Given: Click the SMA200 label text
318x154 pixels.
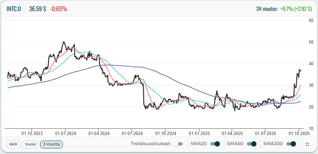Looking at the screenshot, I should 273,144.
